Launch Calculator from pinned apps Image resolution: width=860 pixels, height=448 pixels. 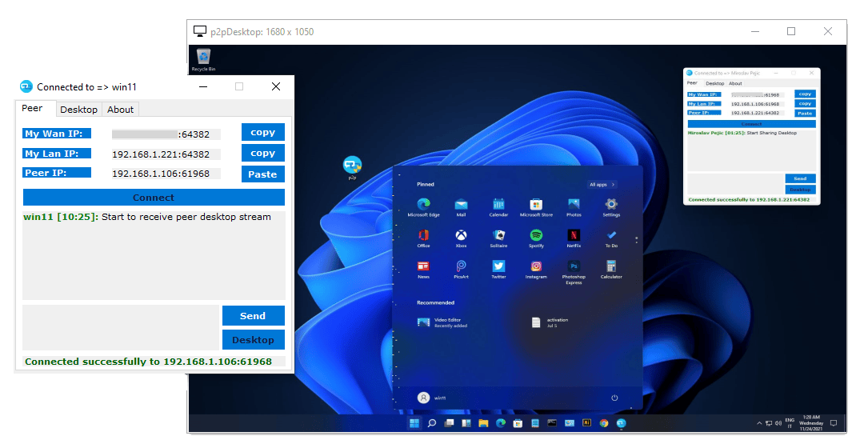pos(611,270)
